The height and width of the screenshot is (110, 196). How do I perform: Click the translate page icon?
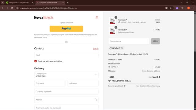167,8
